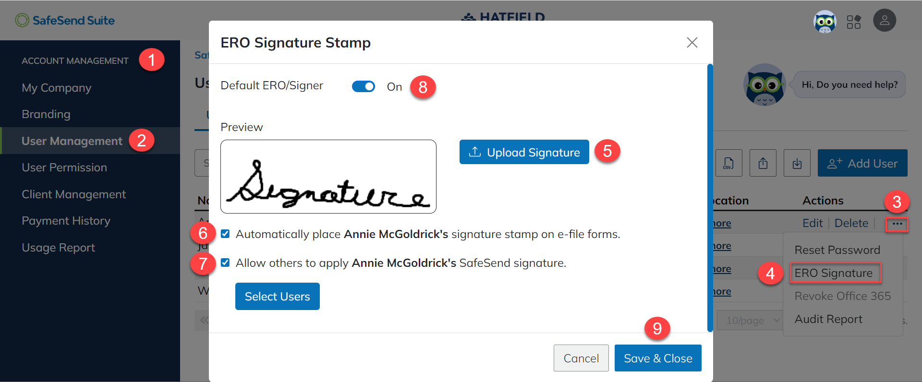Choose Reset Password from the actions menu
This screenshot has width=922, height=382.
coord(837,250)
